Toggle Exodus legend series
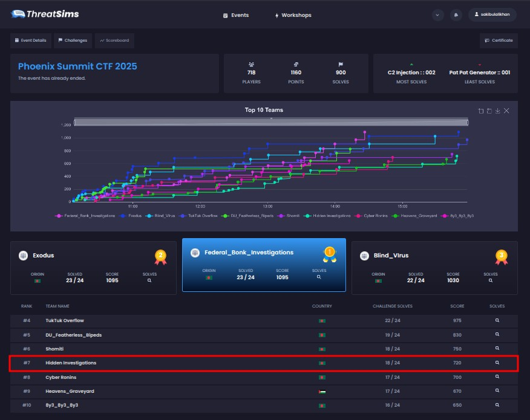The height and width of the screenshot is (420, 530). click(x=131, y=216)
